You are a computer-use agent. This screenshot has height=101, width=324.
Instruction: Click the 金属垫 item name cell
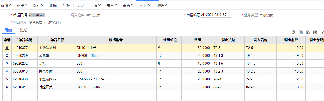click(x=56, y=56)
